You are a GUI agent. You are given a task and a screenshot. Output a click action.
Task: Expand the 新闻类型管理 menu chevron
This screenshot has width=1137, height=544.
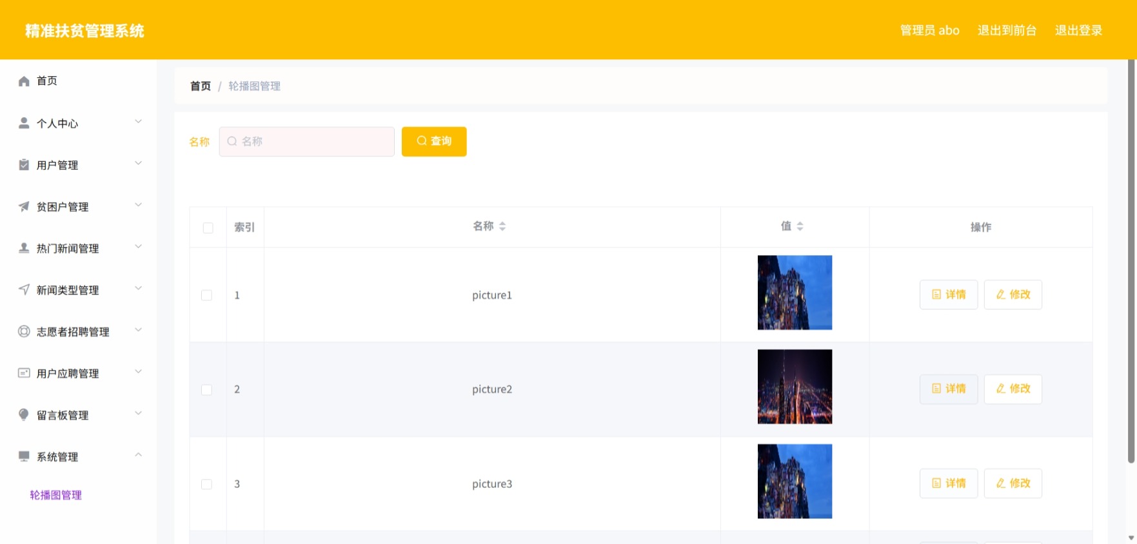click(138, 288)
